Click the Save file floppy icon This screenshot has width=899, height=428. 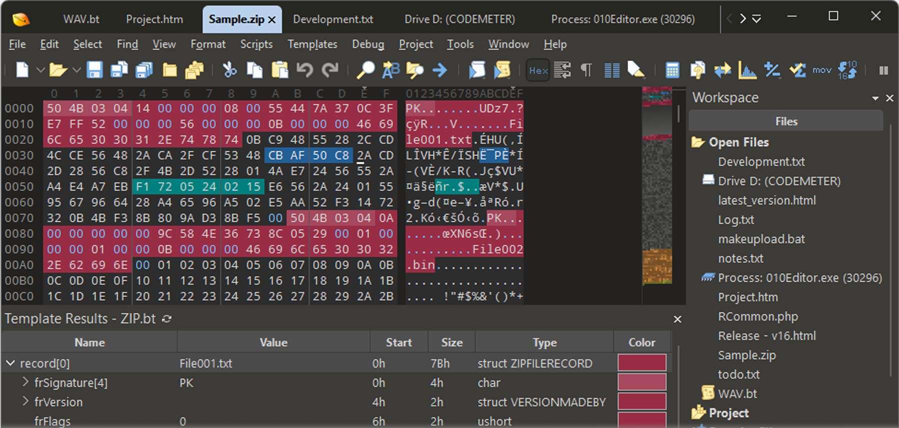click(x=94, y=70)
